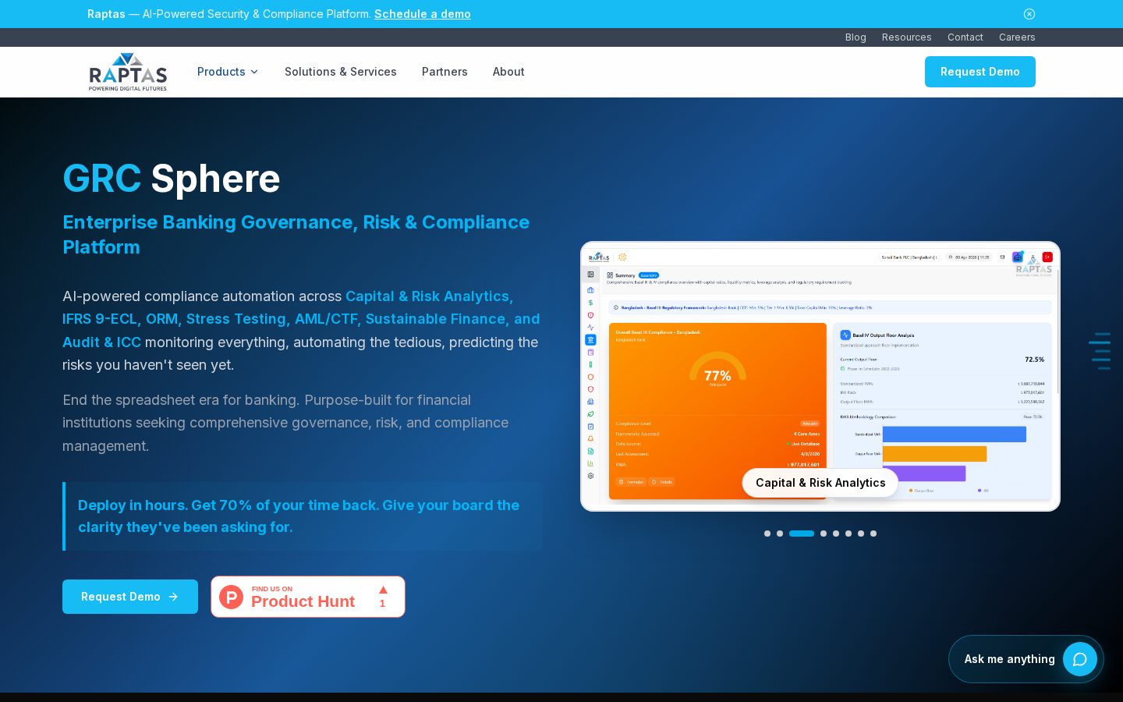
Task: Click the sidebar collapse icon in dashboard preview
Action: (590, 275)
